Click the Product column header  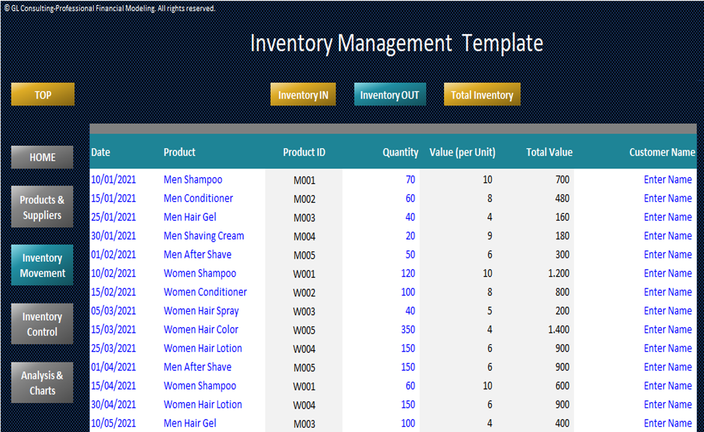[179, 152]
